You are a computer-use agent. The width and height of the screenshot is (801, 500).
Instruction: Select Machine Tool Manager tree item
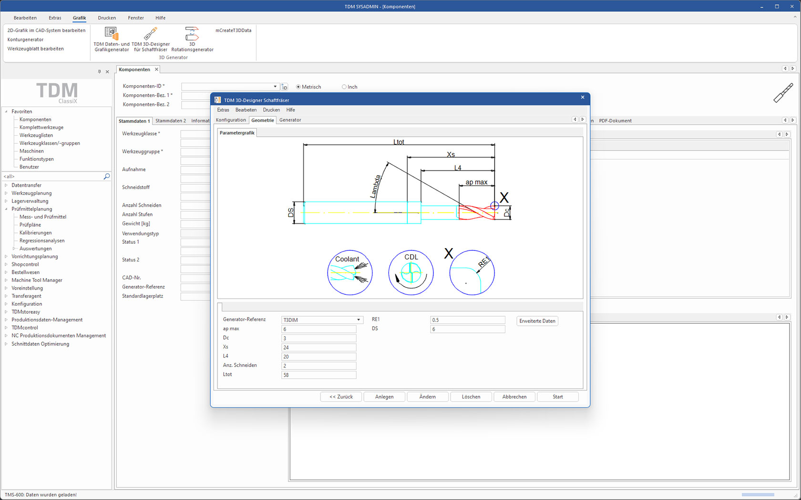(x=37, y=280)
